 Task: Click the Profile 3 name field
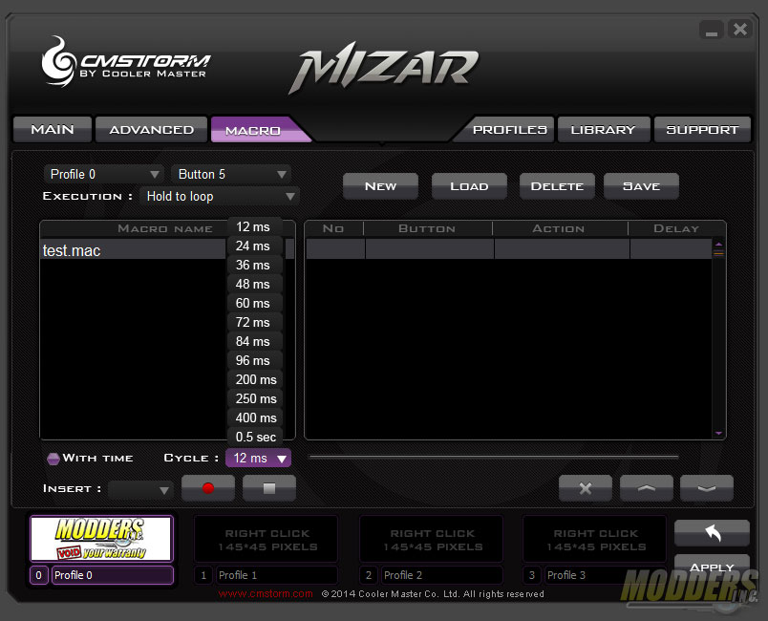(x=606, y=575)
